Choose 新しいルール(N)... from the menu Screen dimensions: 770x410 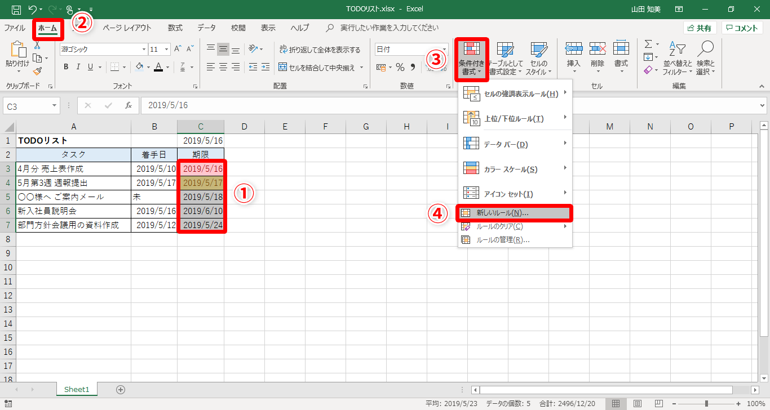[514, 213]
